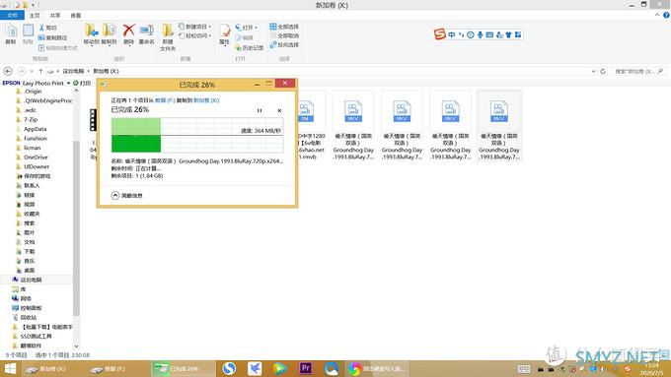Screen dimensions: 671x377
Task: Click the red X Delete icon in ribbon
Action: (x=128, y=31)
